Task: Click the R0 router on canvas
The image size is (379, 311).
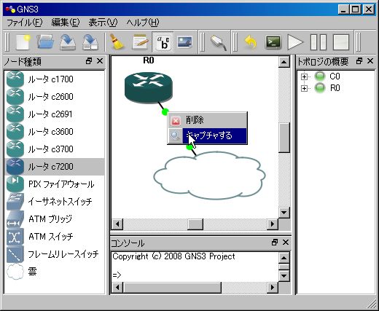Action: pyautogui.click(x=149, y=88)
